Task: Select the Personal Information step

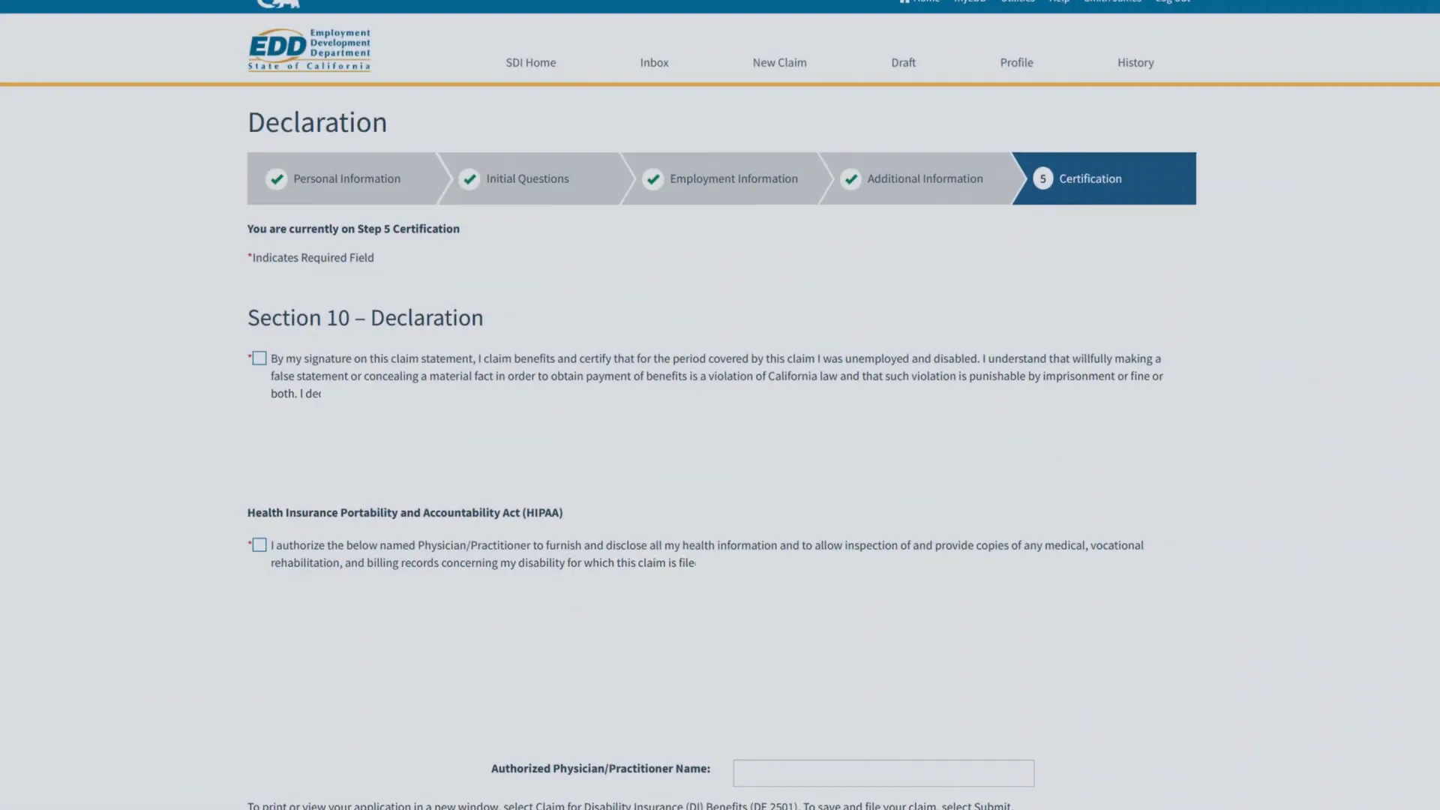Action: pos(346,178)
